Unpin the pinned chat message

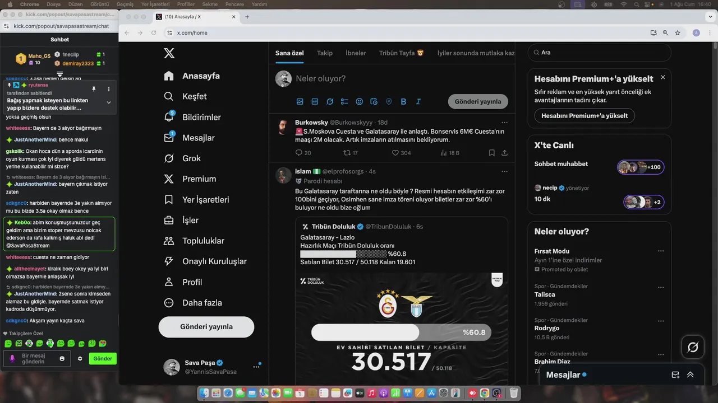(x=94, y=89)
